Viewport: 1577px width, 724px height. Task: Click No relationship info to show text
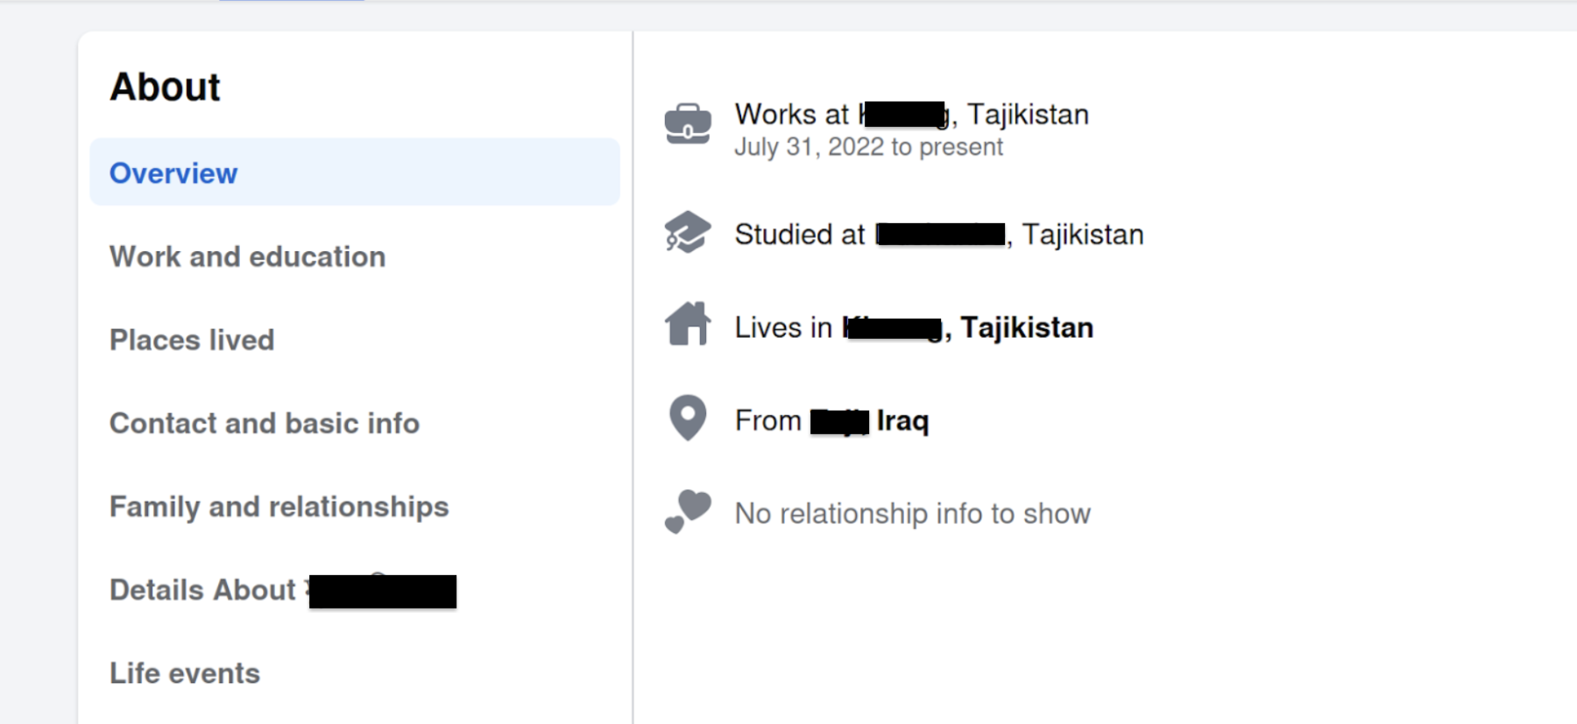tap(912, 514)
